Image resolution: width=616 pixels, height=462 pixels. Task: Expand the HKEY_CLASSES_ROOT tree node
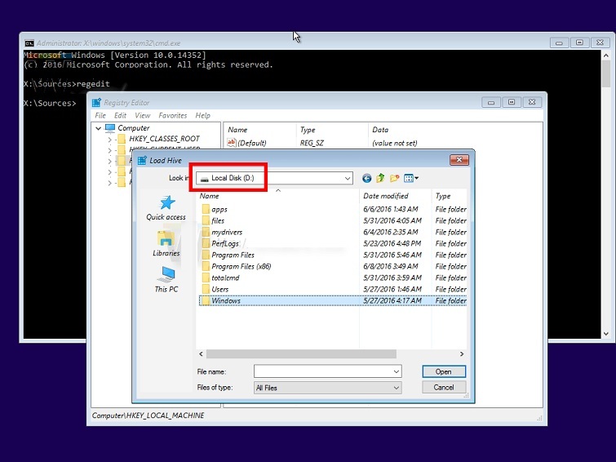click(x=109, y=140)
